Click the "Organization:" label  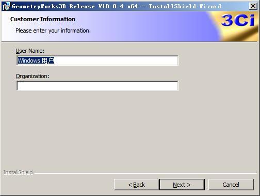(32, 76)
